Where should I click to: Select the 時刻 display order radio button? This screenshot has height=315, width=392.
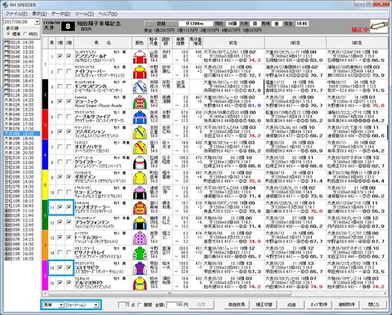coord(25,34)
